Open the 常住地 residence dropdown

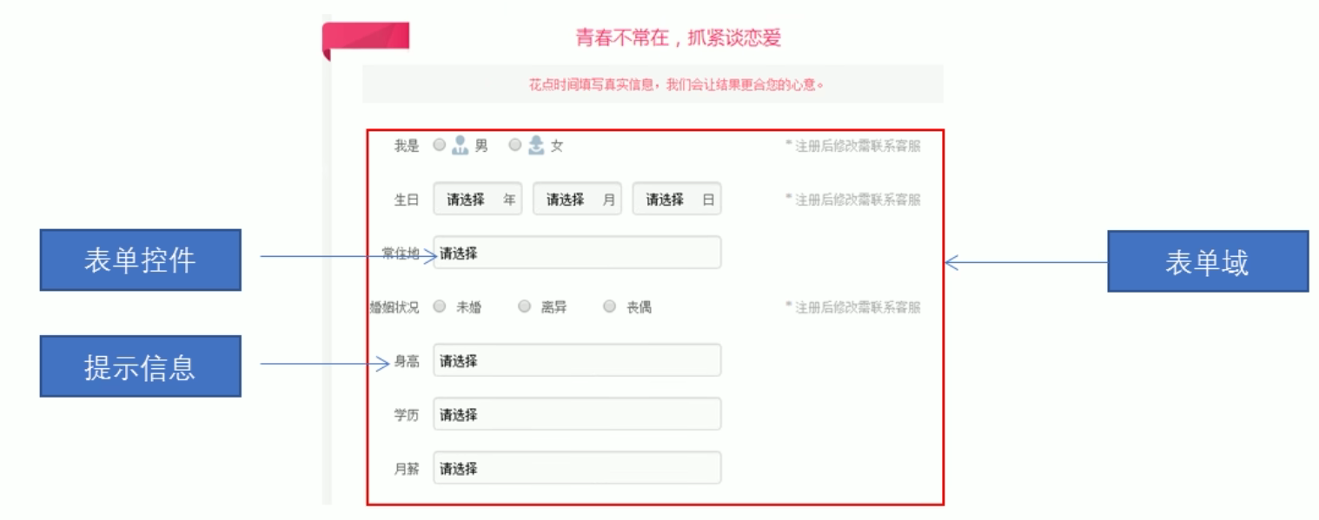tap(577, 253)
